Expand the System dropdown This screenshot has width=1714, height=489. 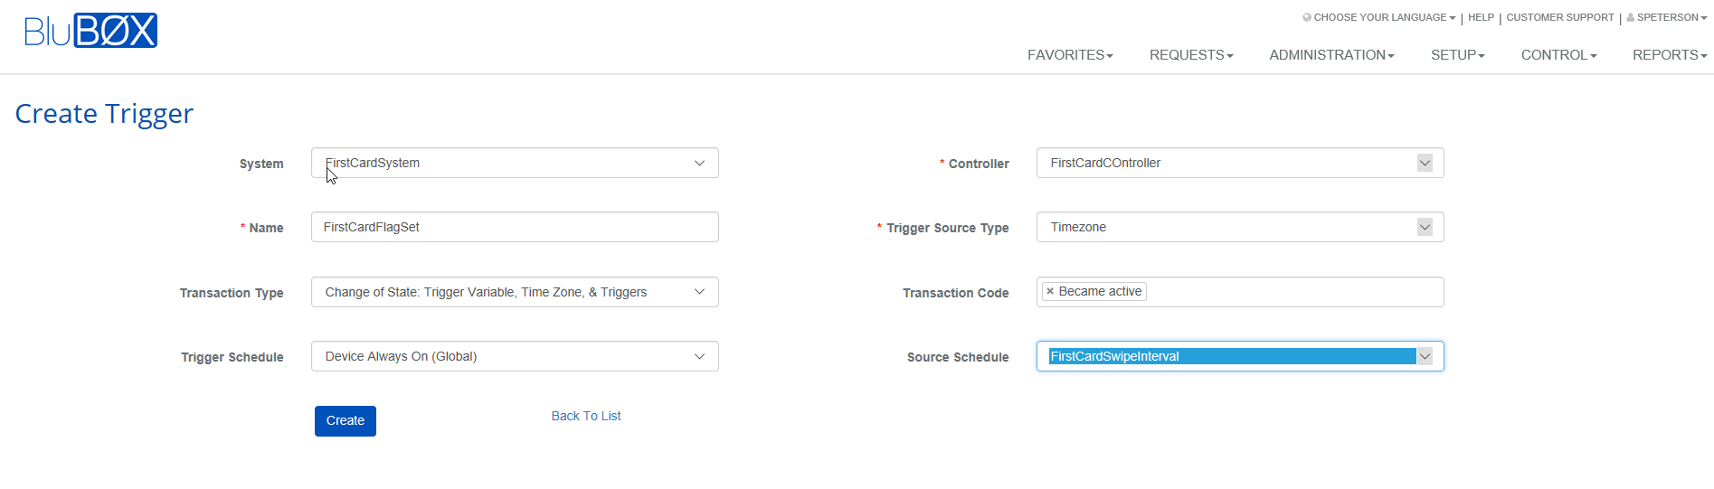(x=515, y=163)
